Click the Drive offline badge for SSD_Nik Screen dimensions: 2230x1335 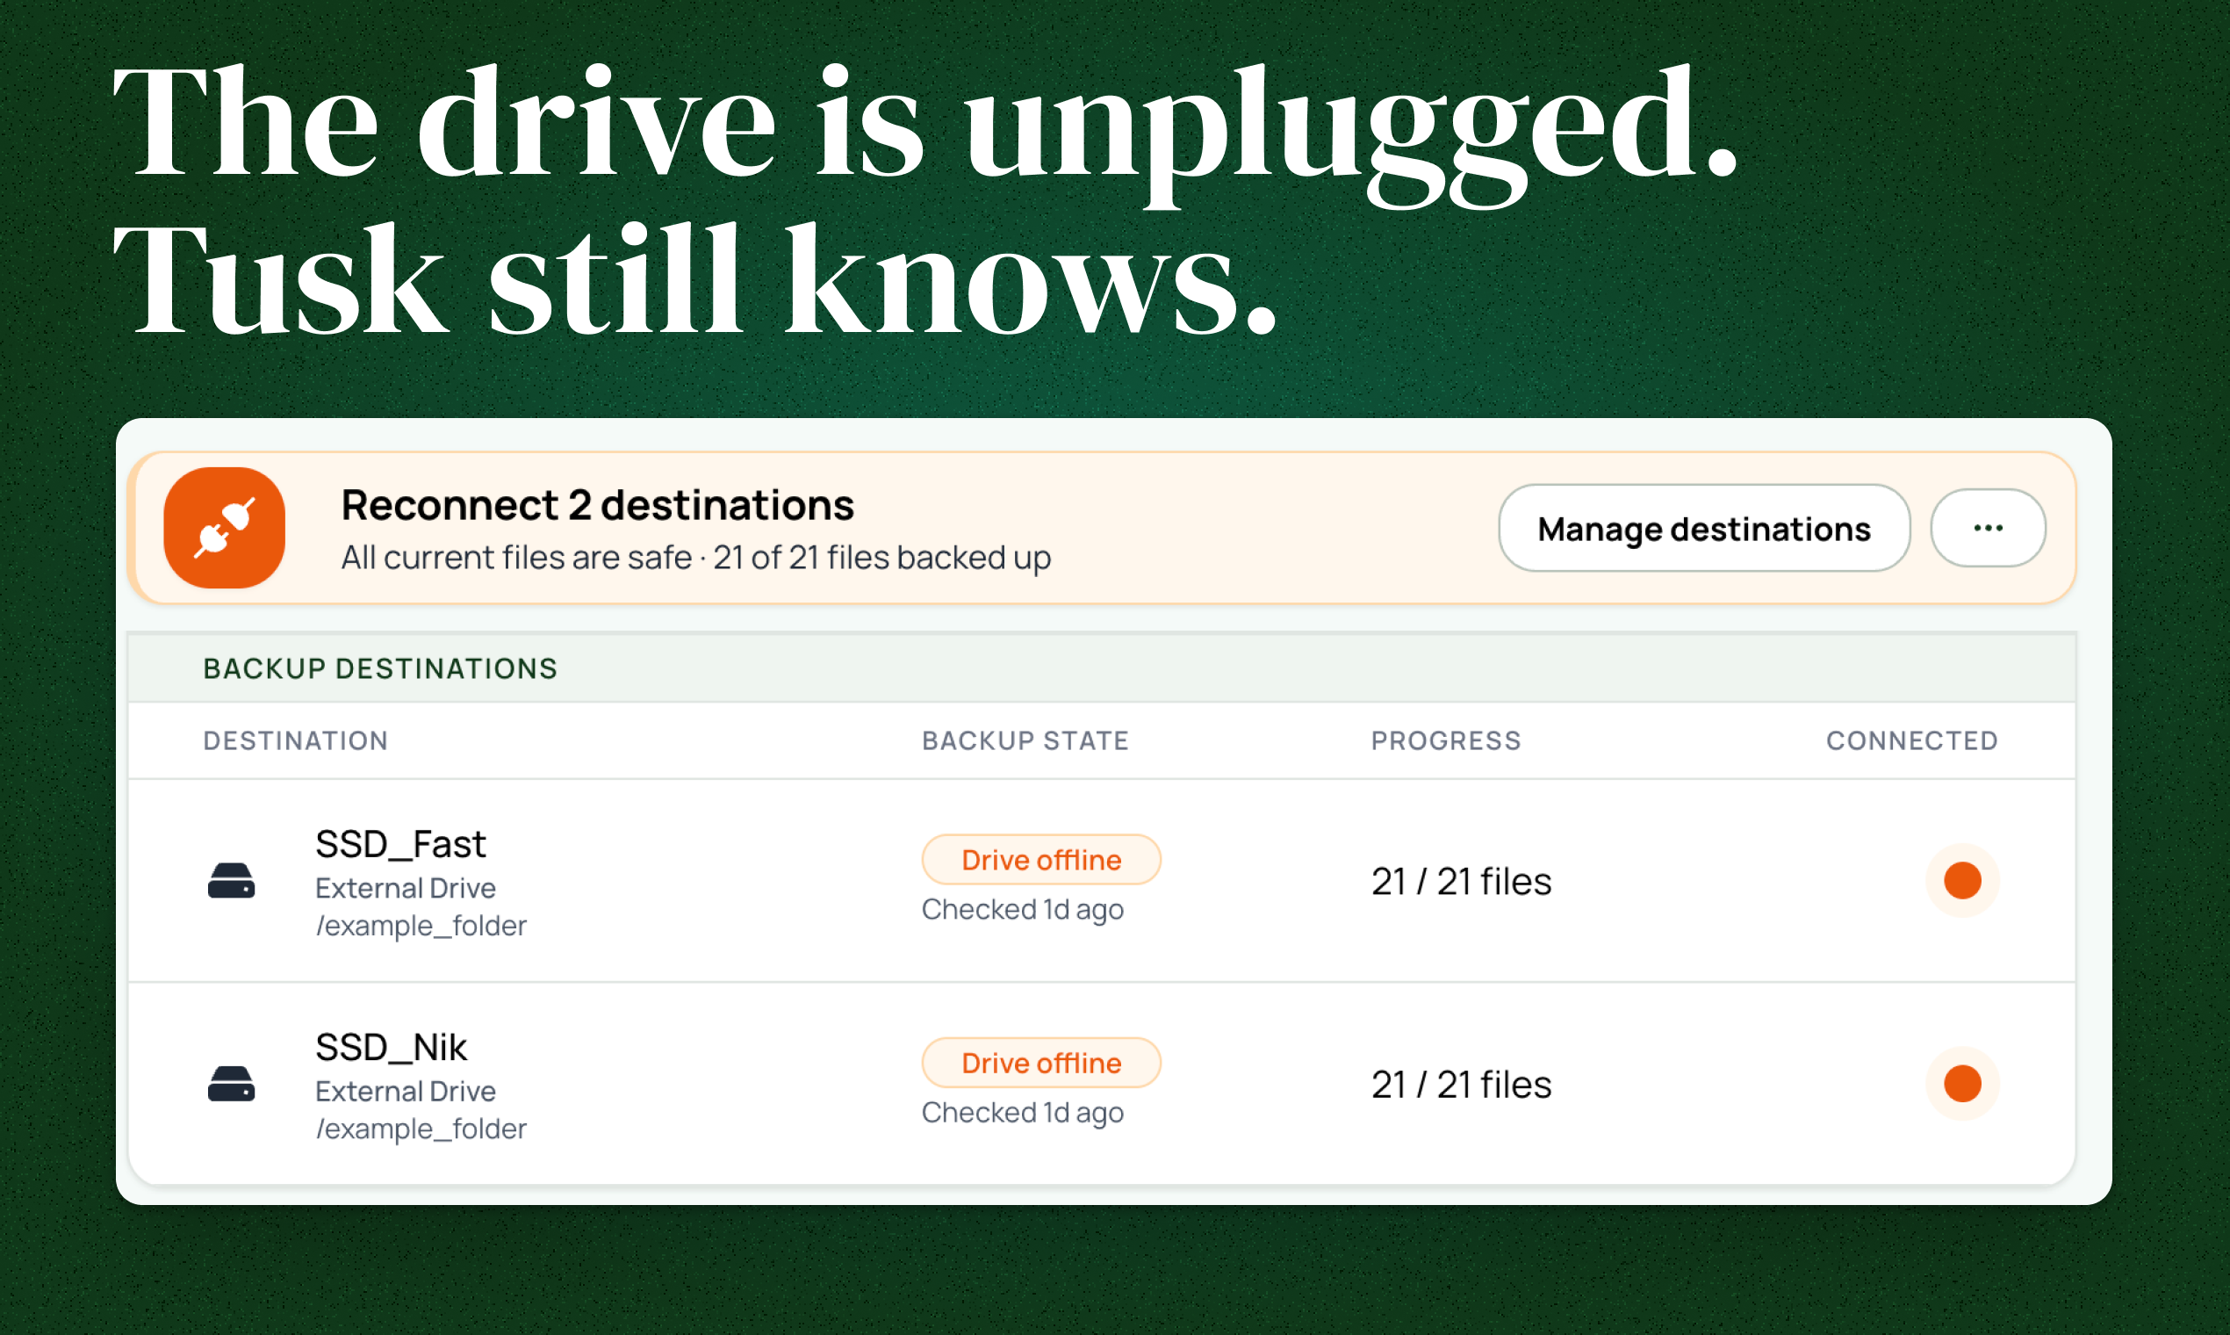point(1041,1064)
